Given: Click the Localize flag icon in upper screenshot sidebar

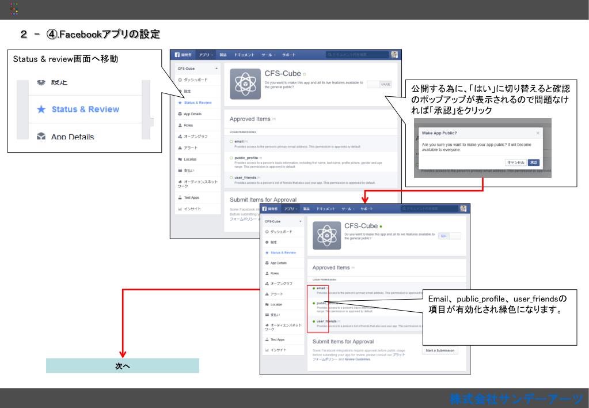Looking at the screenshot, I should (x=180, y=159).
